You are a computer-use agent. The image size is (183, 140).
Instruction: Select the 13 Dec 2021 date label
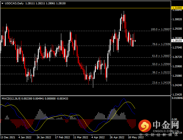[8, 137]
